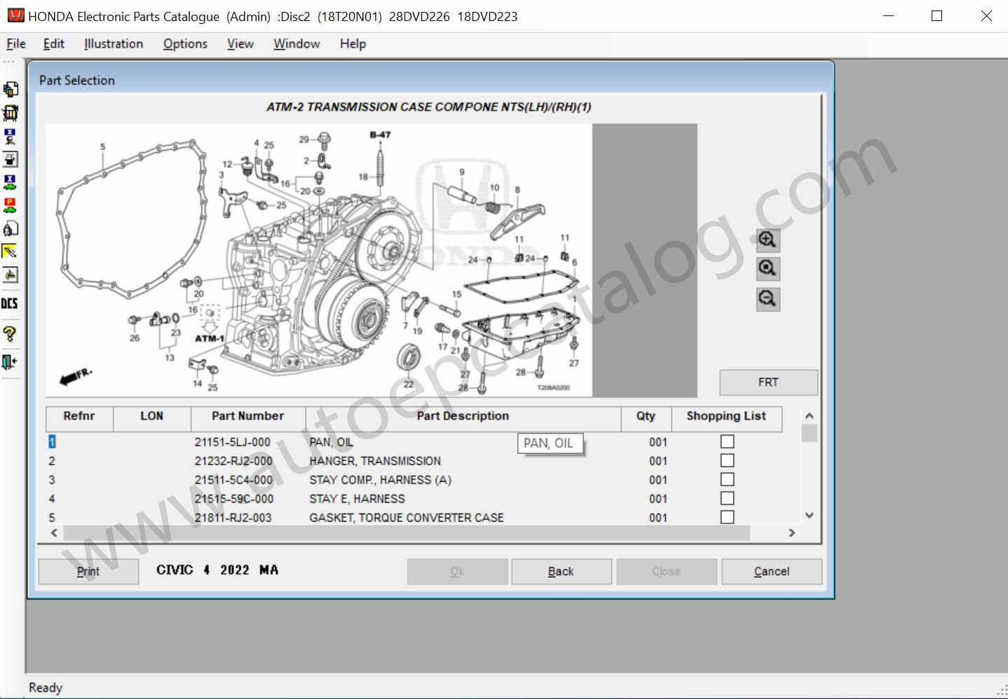
Task: Select part number 21151-5LJ-000
Action: click(x=233, y=442)
